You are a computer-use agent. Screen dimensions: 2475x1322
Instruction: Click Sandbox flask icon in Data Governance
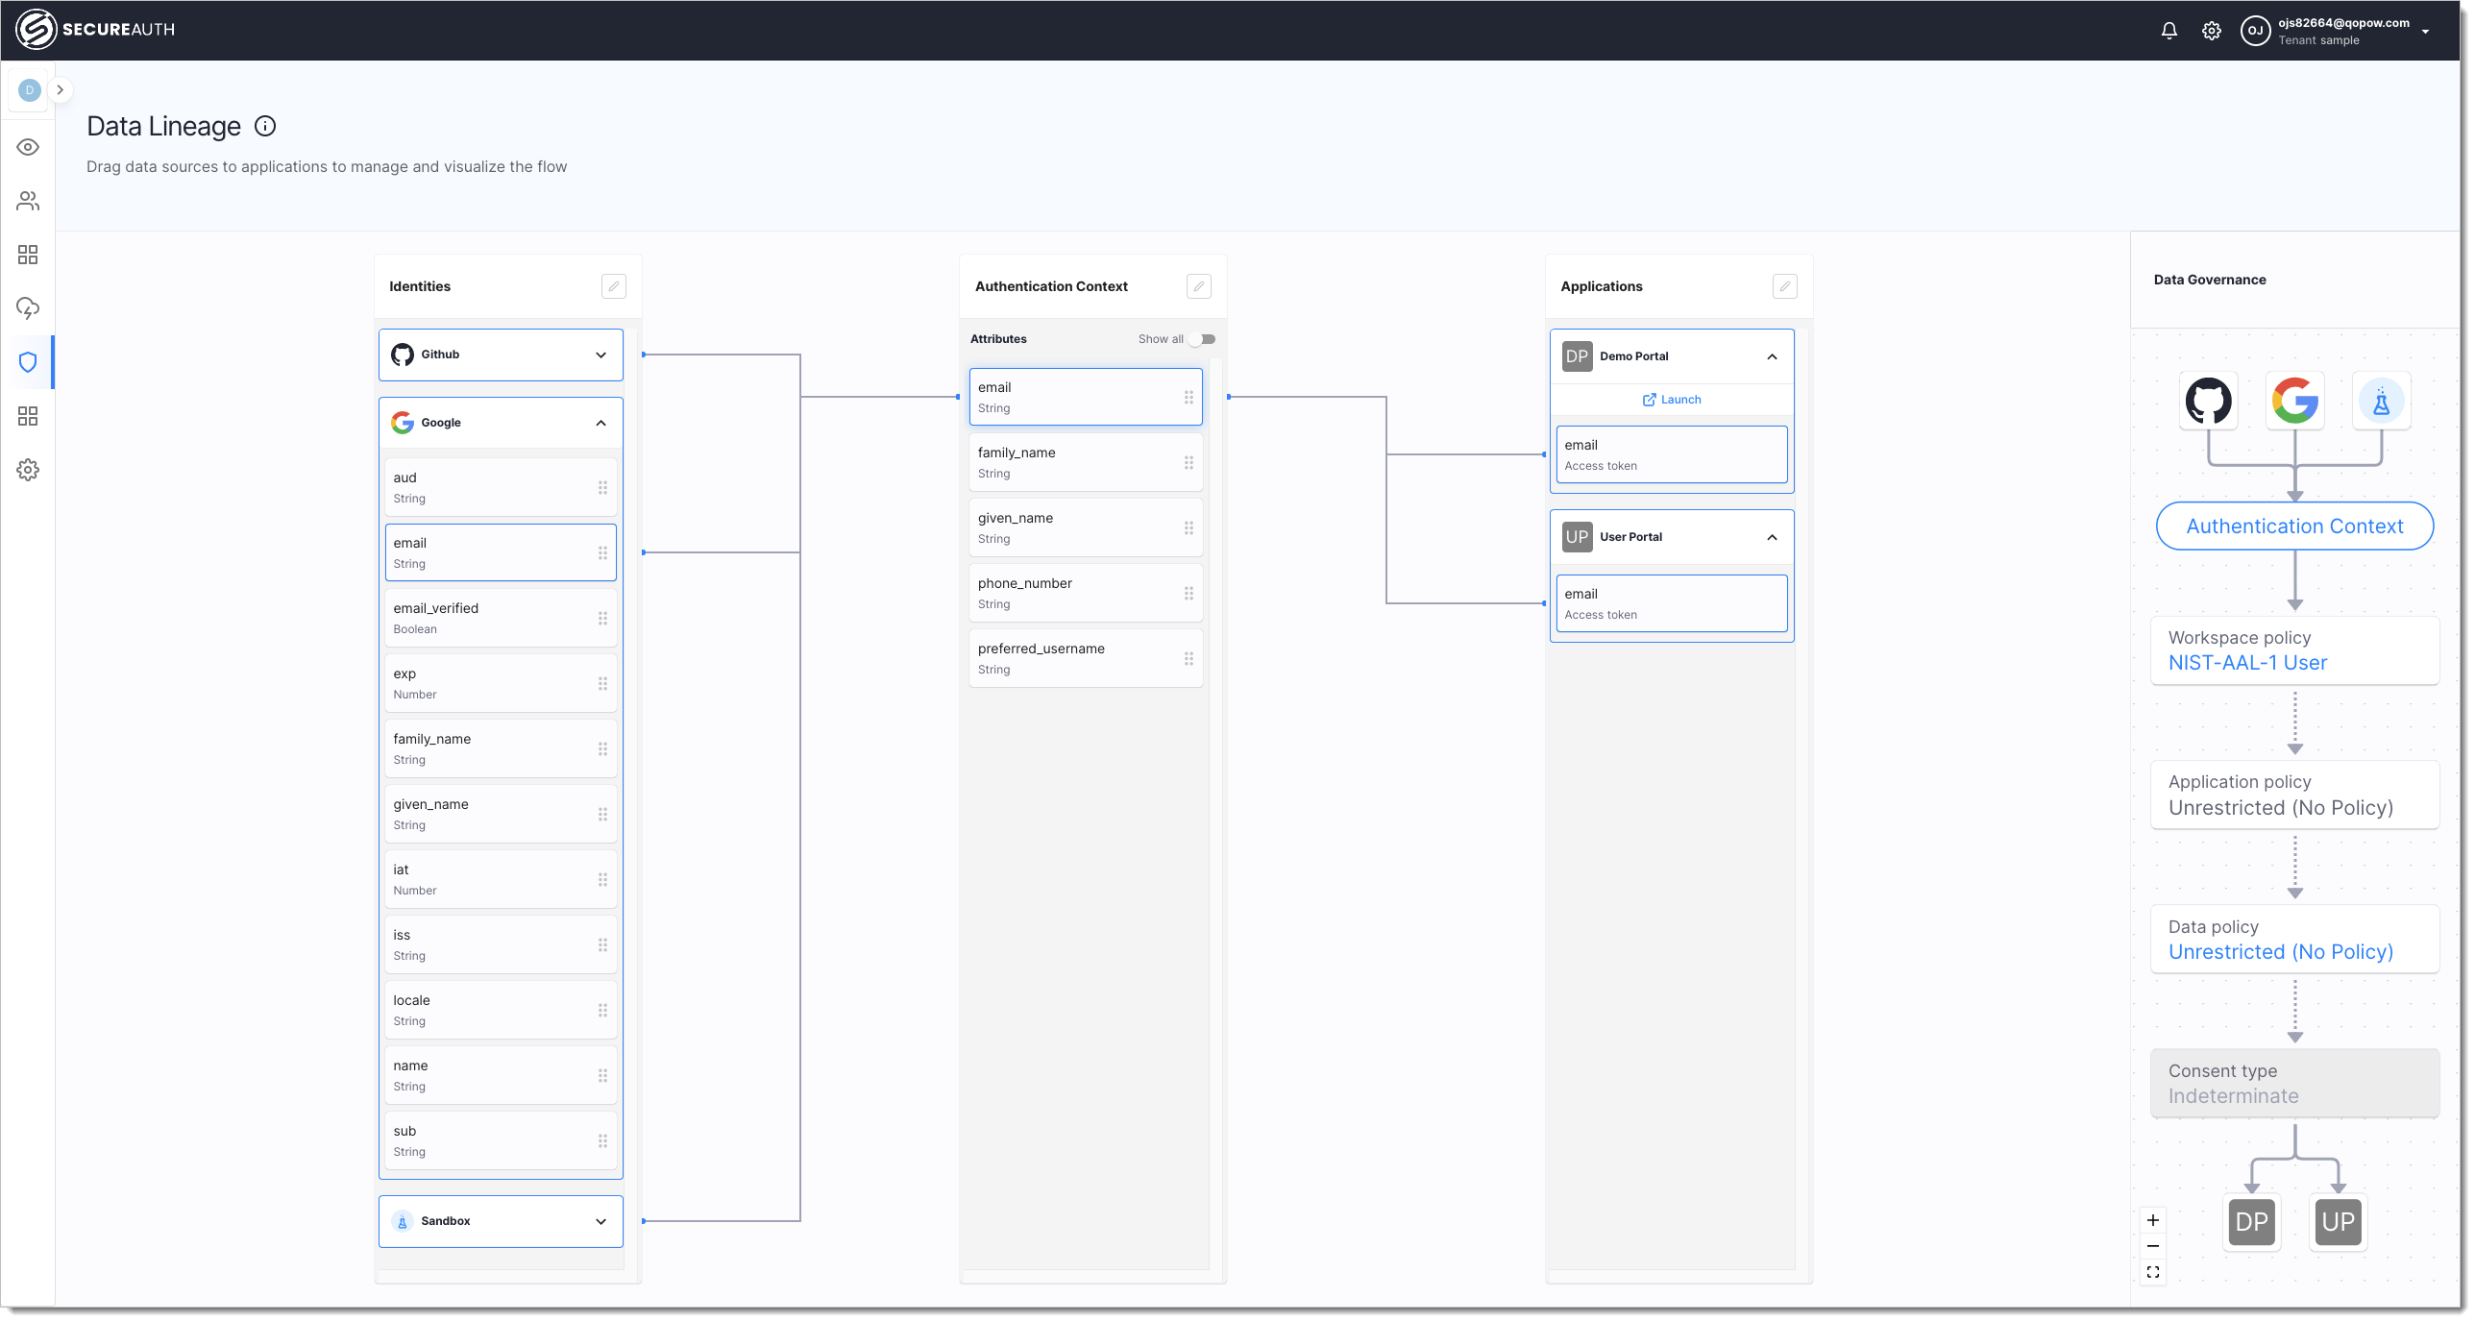(x=2382, y=401)
